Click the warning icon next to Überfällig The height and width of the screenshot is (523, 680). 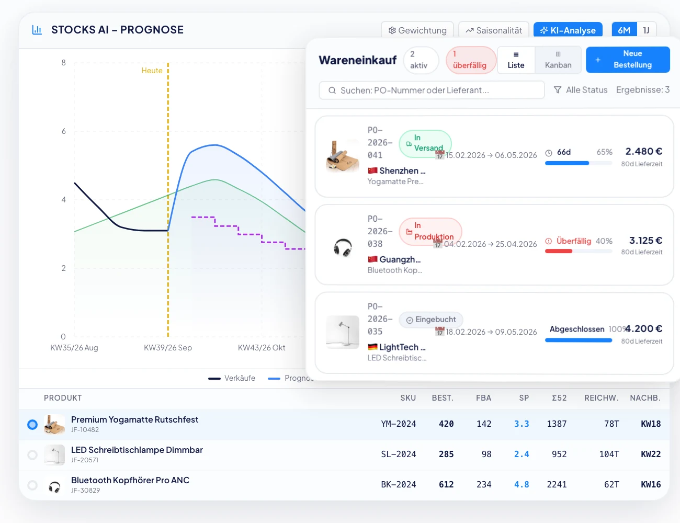tap(549, 241)
